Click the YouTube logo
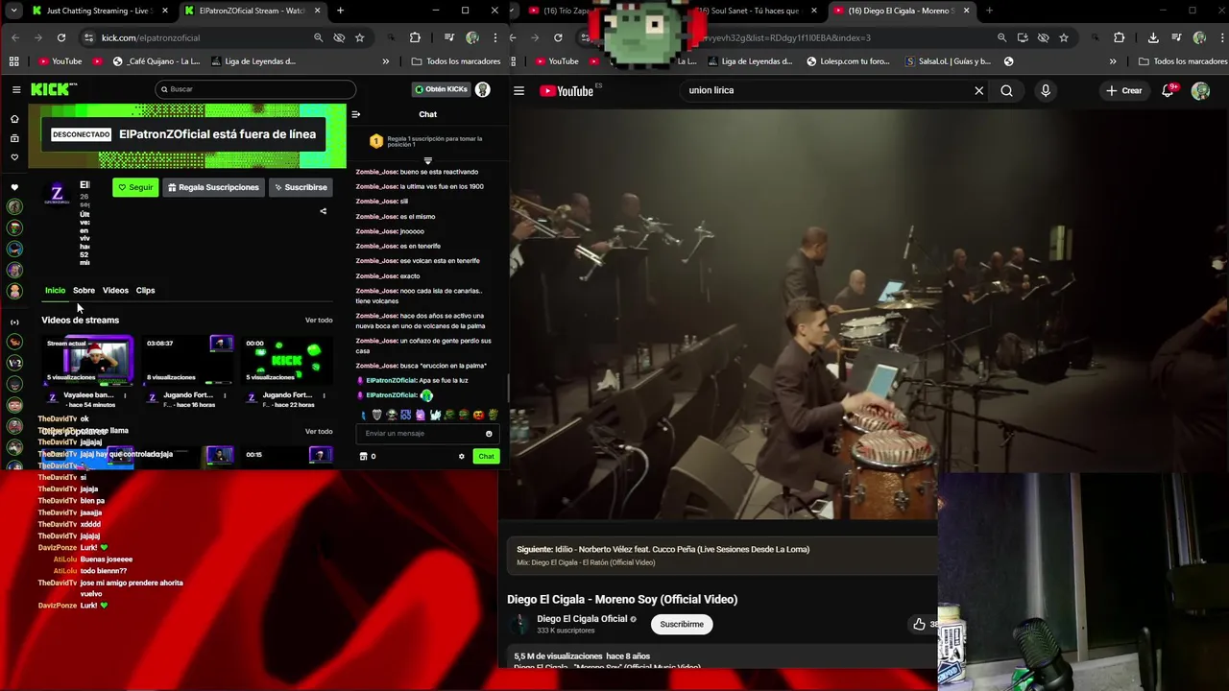 [566, 91]
